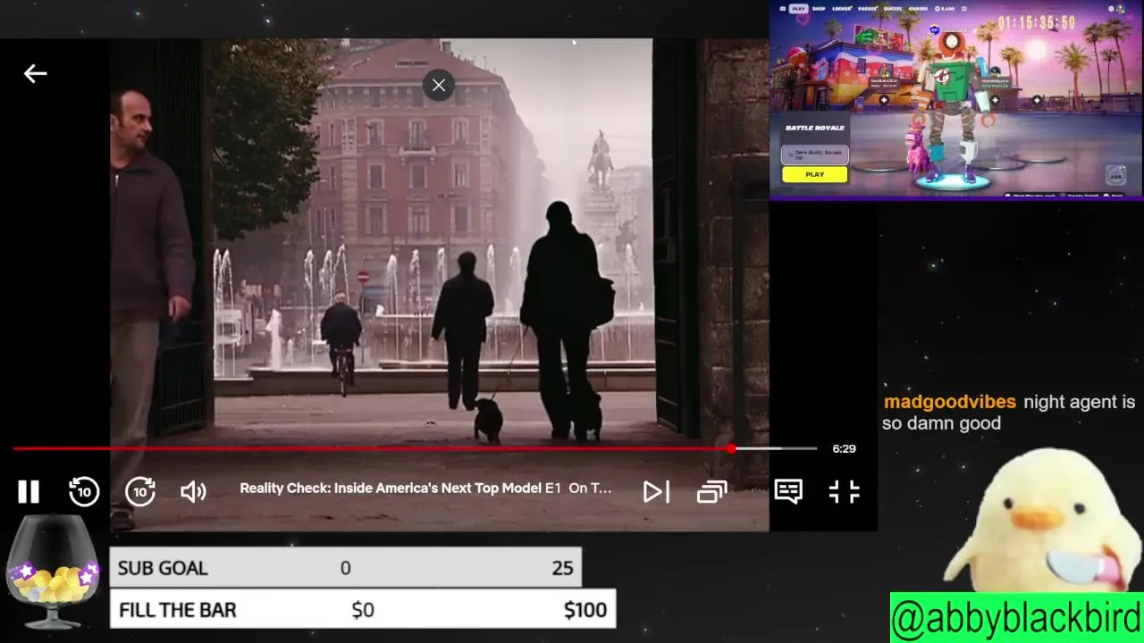Screen dimensions: 1144x643
Task: Open the LOCKER tab in Fortnite lobby
Action: [842, 9]
